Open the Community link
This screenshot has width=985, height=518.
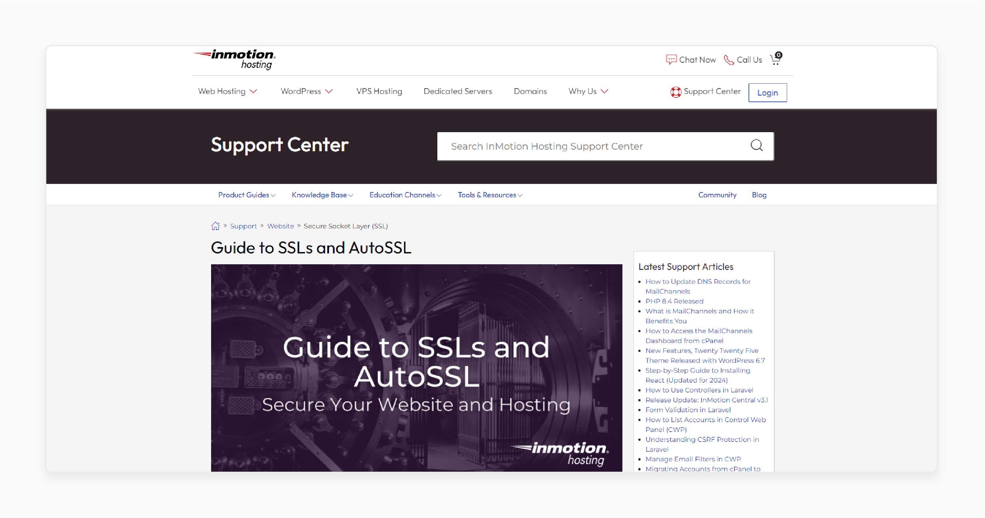pos(717,195)
